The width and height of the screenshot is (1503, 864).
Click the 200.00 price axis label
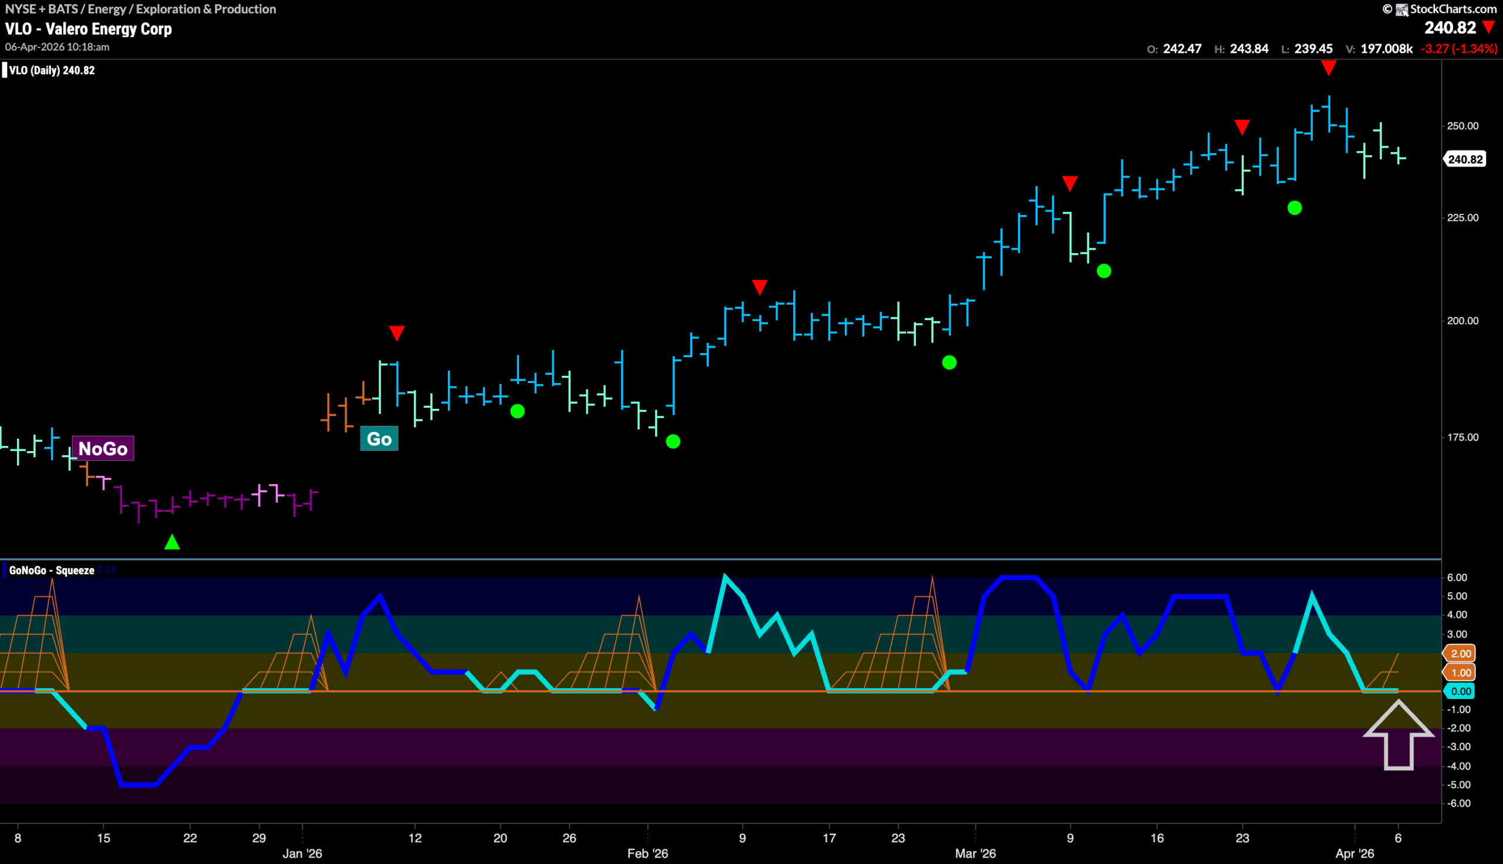[x=1462, y=321]
